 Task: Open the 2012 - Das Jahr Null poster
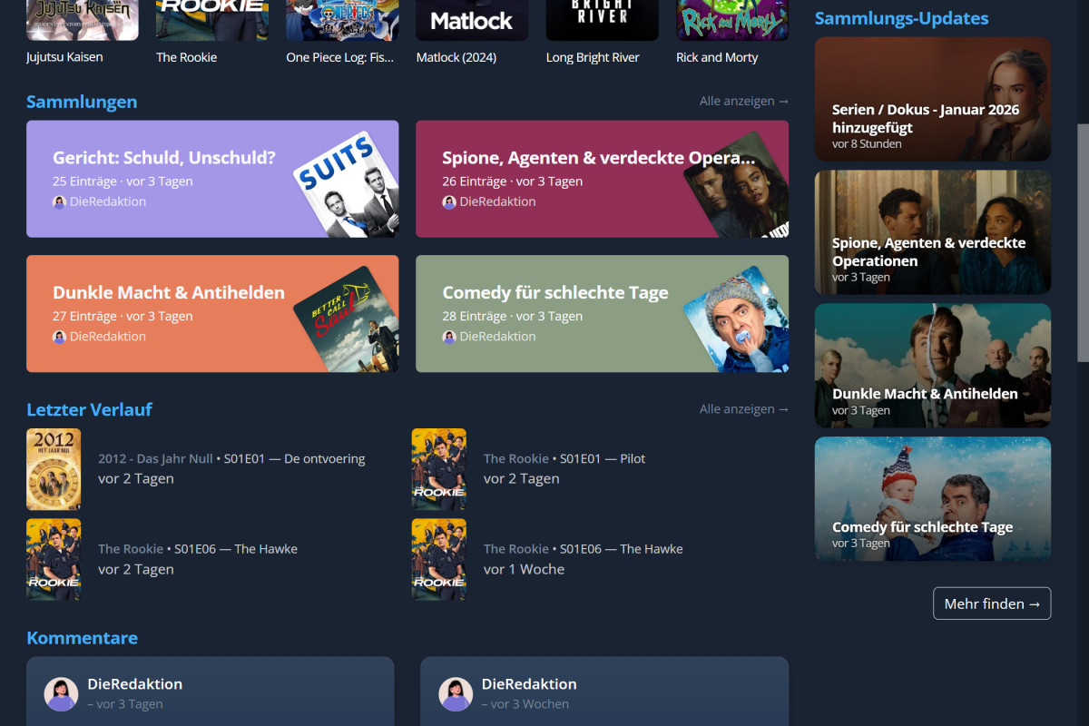click(53, 468)
